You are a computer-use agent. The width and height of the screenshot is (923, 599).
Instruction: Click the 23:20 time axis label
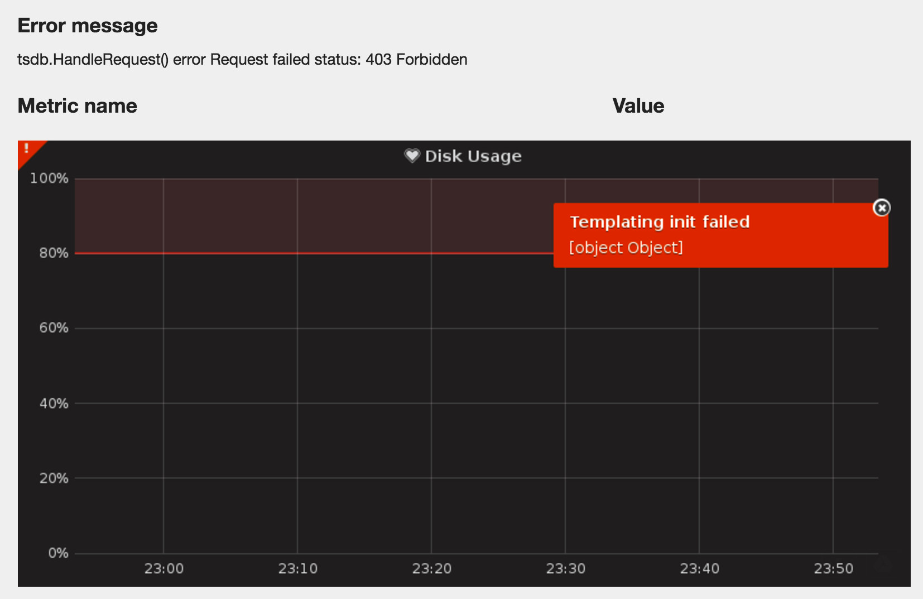pyautogui.click(x=431, y=569)
